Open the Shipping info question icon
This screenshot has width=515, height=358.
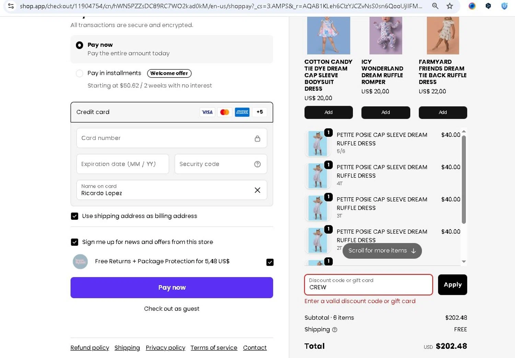(x=335, y=330)
